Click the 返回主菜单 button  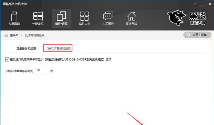click(x=197, y=35)
